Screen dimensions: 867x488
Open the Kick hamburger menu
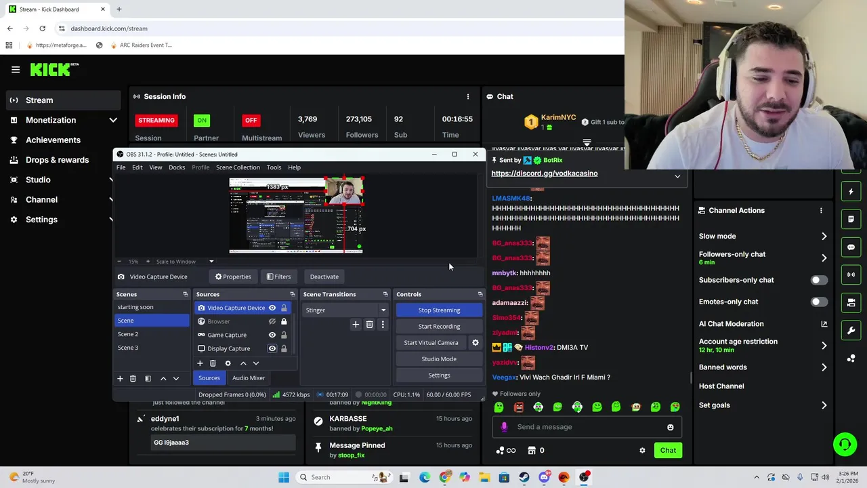[x=16, y=69]
